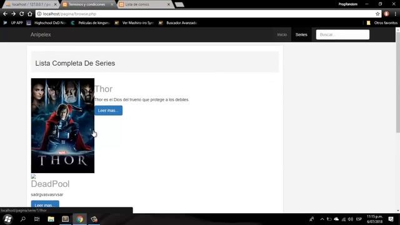The width and height of the screenshot is (400, 225).
Task: Click the Lista Completa De Series heading
Action: [75, 63]
